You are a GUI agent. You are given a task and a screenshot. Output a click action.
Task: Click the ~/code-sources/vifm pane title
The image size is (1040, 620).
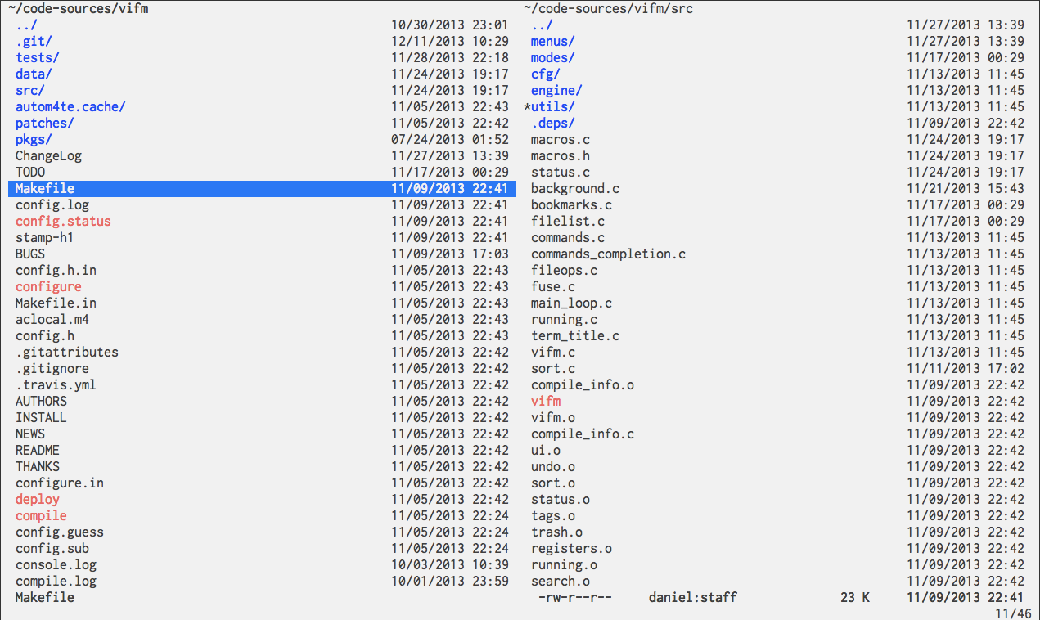78,8
